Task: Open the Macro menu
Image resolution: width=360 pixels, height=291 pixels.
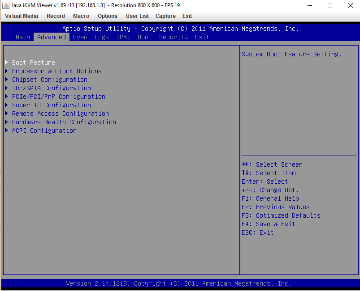Action: click(x=81, y=16)
